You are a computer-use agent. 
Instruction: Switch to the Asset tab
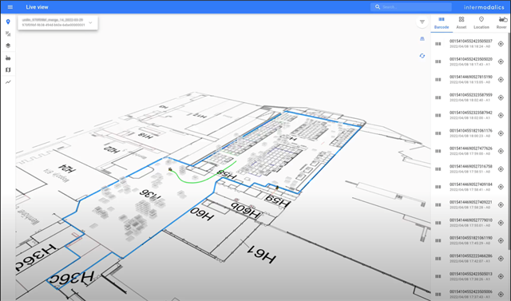pyautogui.click(x=461, y=23)
